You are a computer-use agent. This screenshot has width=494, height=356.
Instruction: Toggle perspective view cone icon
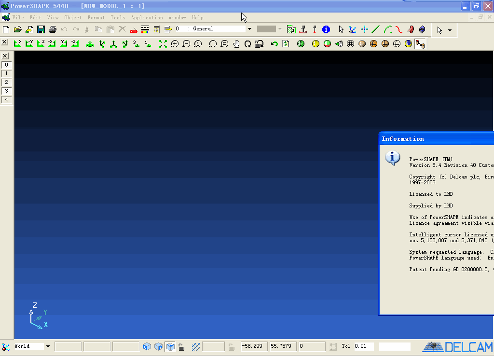click(339, 44)
